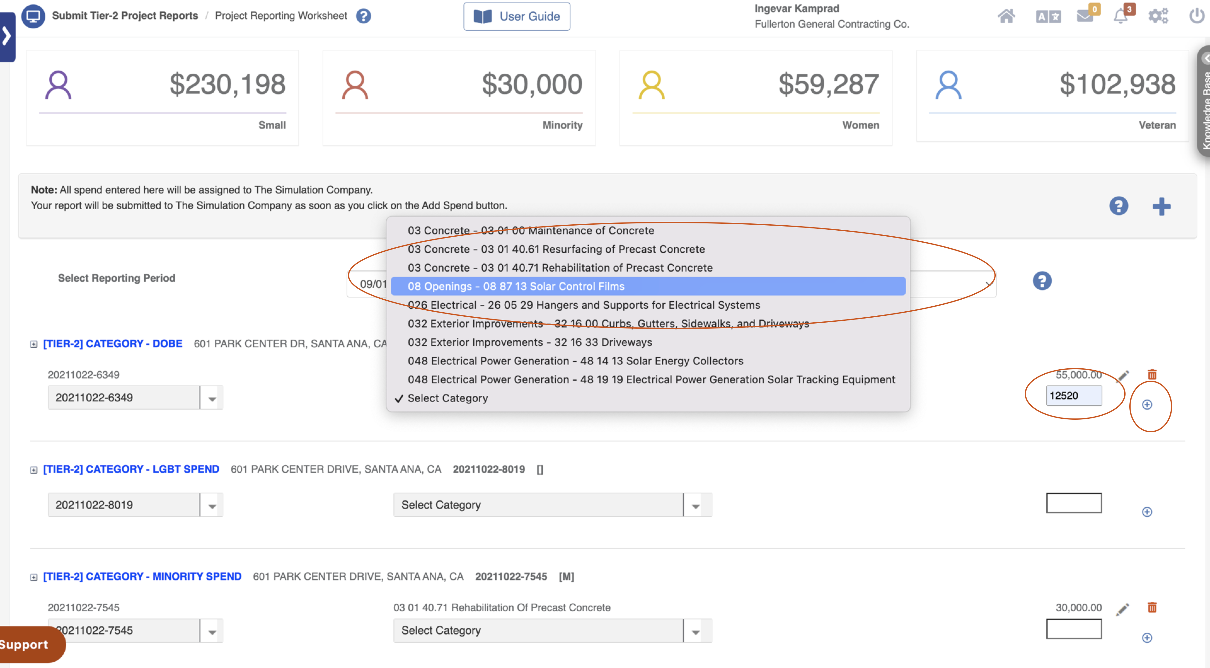Expand the Category - LGBT Spend row
The image size is (1210, 668).
[x=33, y=470]
